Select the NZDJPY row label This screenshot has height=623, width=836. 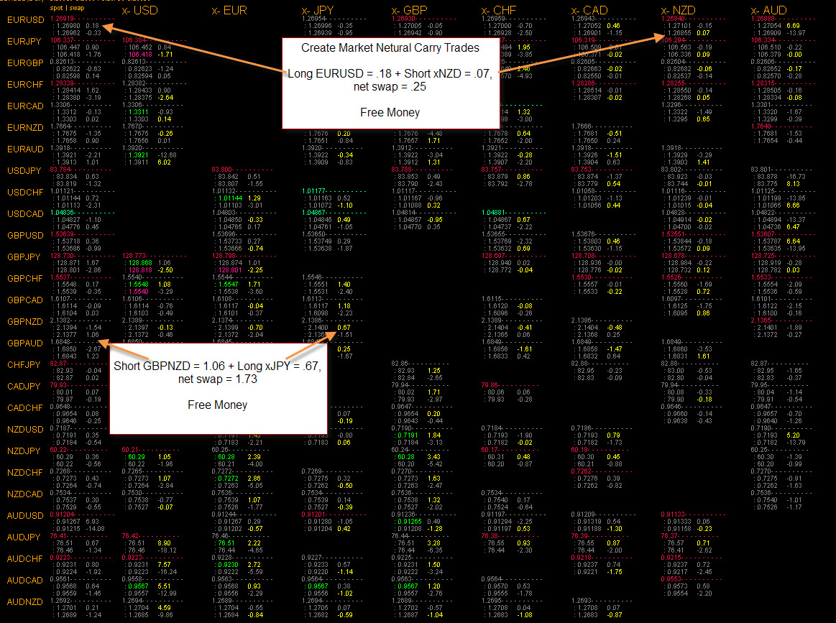24,451
